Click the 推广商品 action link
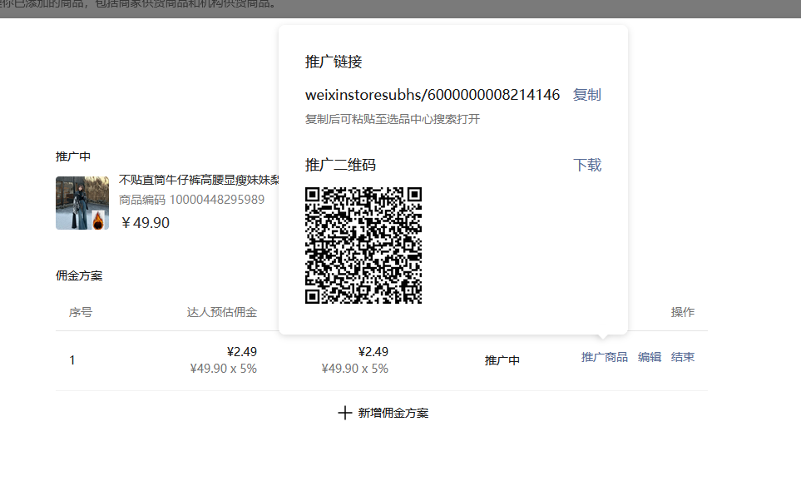801x481 pixels. pyautogui.click(x=605, y=357)
